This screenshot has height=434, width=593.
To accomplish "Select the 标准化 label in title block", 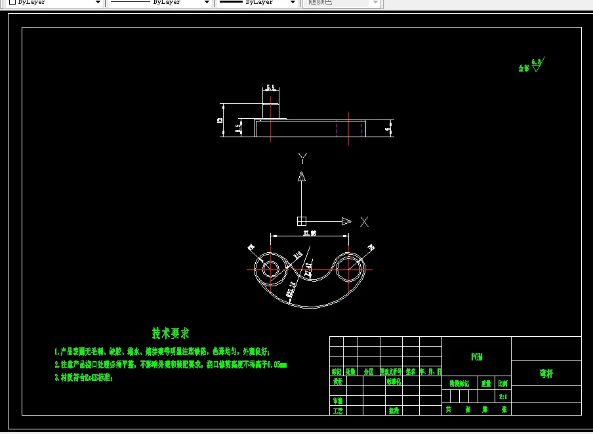I will click(x=394, y=381).
